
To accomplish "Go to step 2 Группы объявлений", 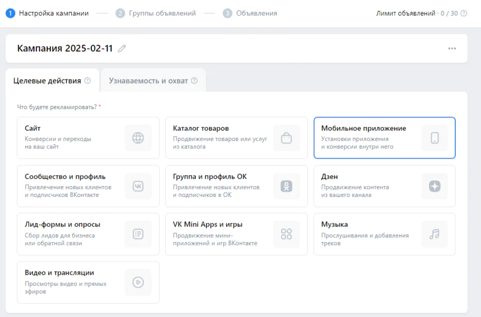I will 156,13.
